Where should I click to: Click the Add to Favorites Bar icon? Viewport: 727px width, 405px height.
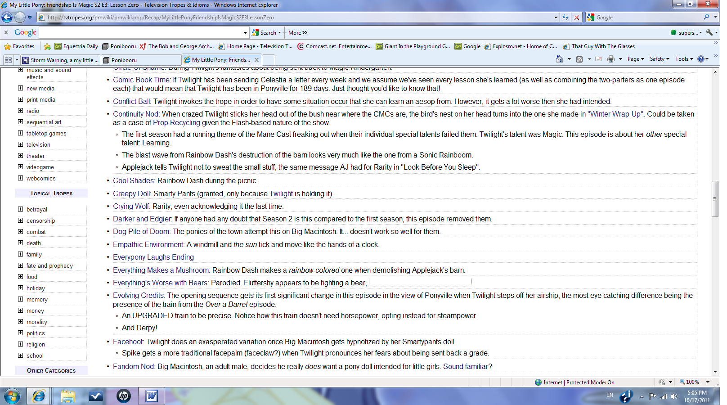(x=47, y=46)
